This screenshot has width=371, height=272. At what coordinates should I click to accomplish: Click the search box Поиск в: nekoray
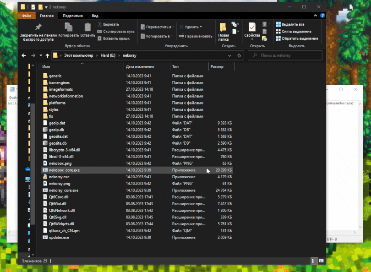[x=285, y=55]
